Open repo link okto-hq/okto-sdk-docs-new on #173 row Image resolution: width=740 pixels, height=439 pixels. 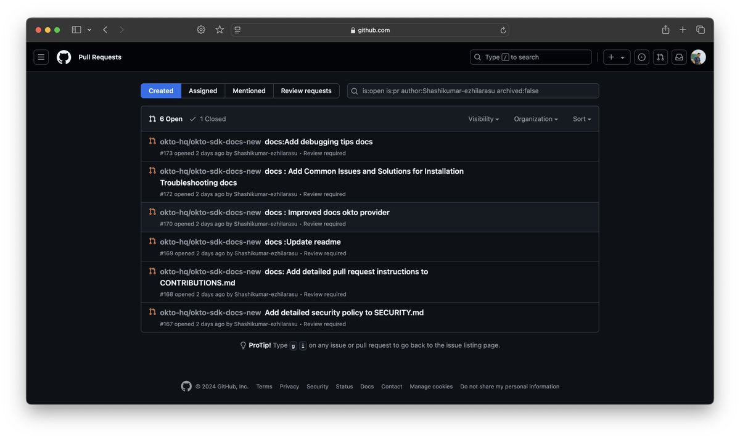pos(210,142)
